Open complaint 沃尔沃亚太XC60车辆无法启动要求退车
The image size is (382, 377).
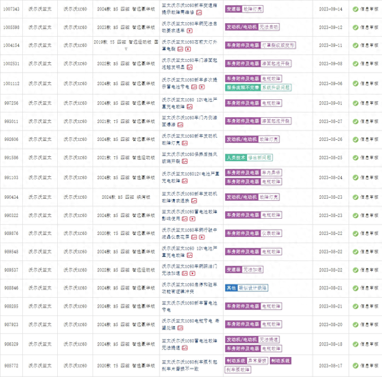(189, 27)
